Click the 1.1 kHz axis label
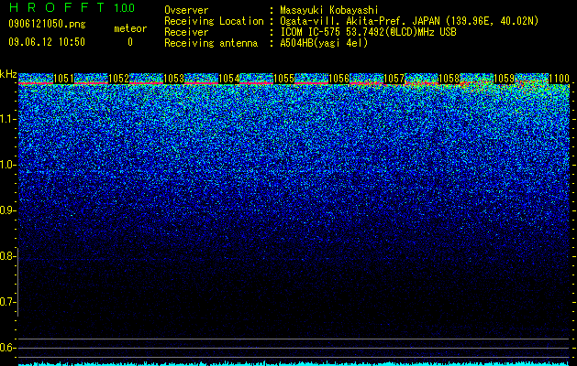Viewport: 577px width, 366px height. click(x=8, y=119)
